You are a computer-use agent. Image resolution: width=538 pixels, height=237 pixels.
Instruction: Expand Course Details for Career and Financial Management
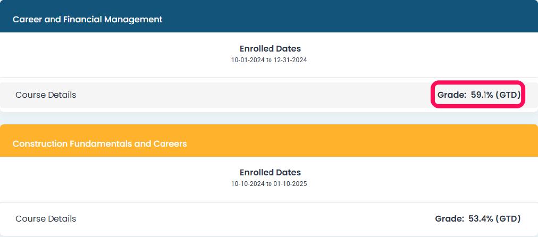point(46,95)
